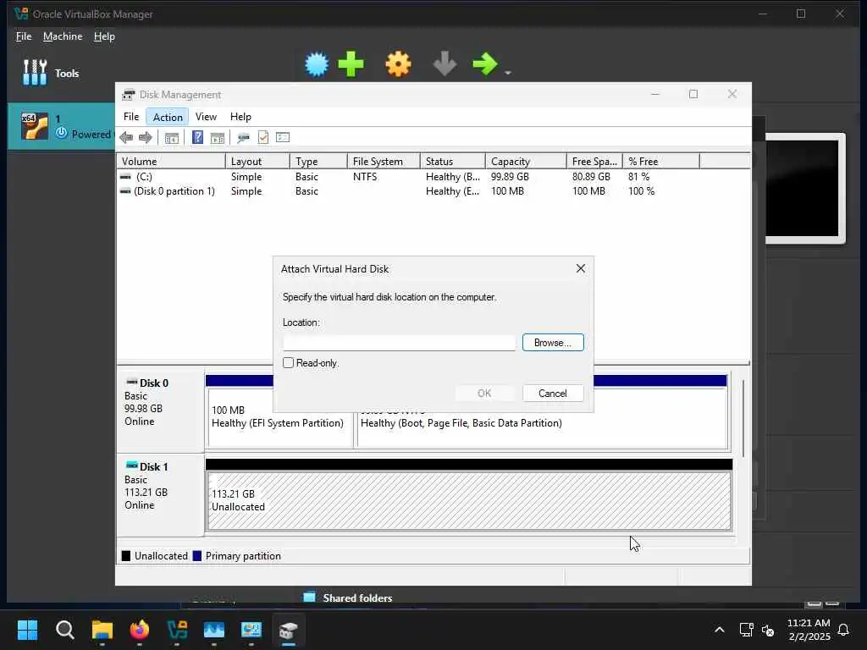Click the 99.89 GB capacity cell

(510, 177)
